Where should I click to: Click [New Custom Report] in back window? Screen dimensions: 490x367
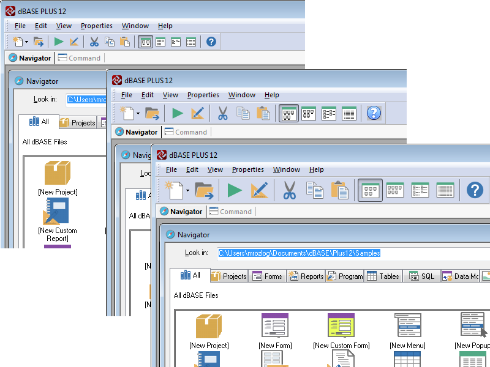click(x=58, y=220)
